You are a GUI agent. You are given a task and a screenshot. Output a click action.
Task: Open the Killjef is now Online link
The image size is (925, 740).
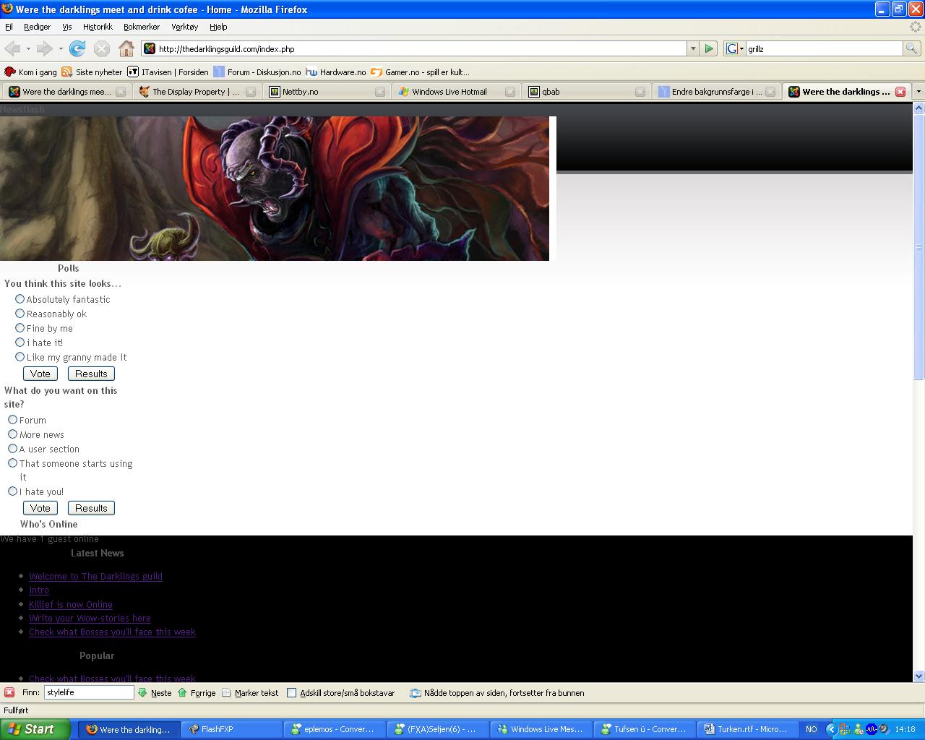coord(71,605)
